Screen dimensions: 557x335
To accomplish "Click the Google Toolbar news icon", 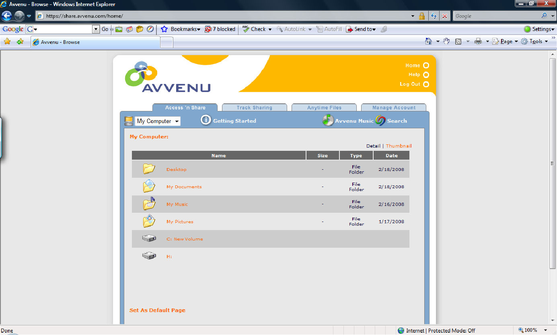I will 129,29.
